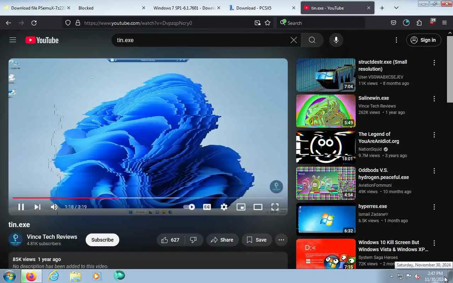
Task: Open a new browser tab
Action: pyautogui.click(x=382, y=8)
